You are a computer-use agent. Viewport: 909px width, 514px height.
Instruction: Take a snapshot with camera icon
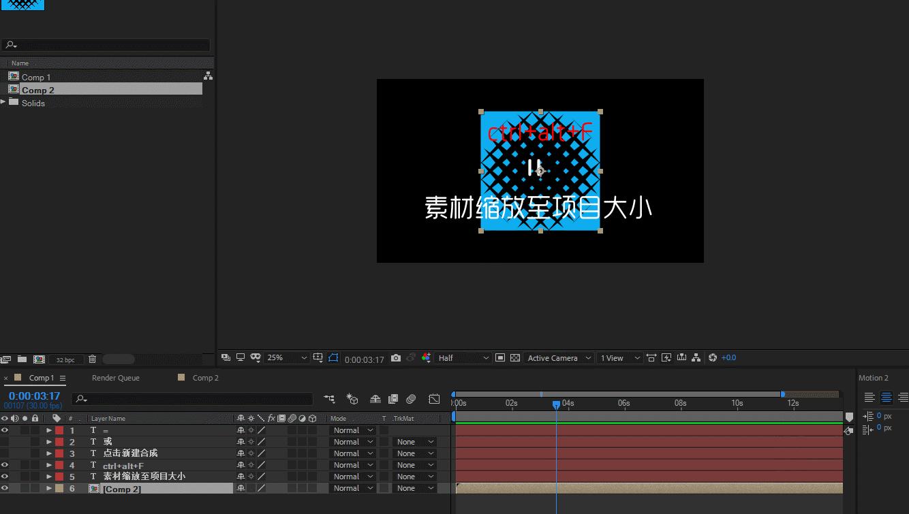click(x=396, y=357)
